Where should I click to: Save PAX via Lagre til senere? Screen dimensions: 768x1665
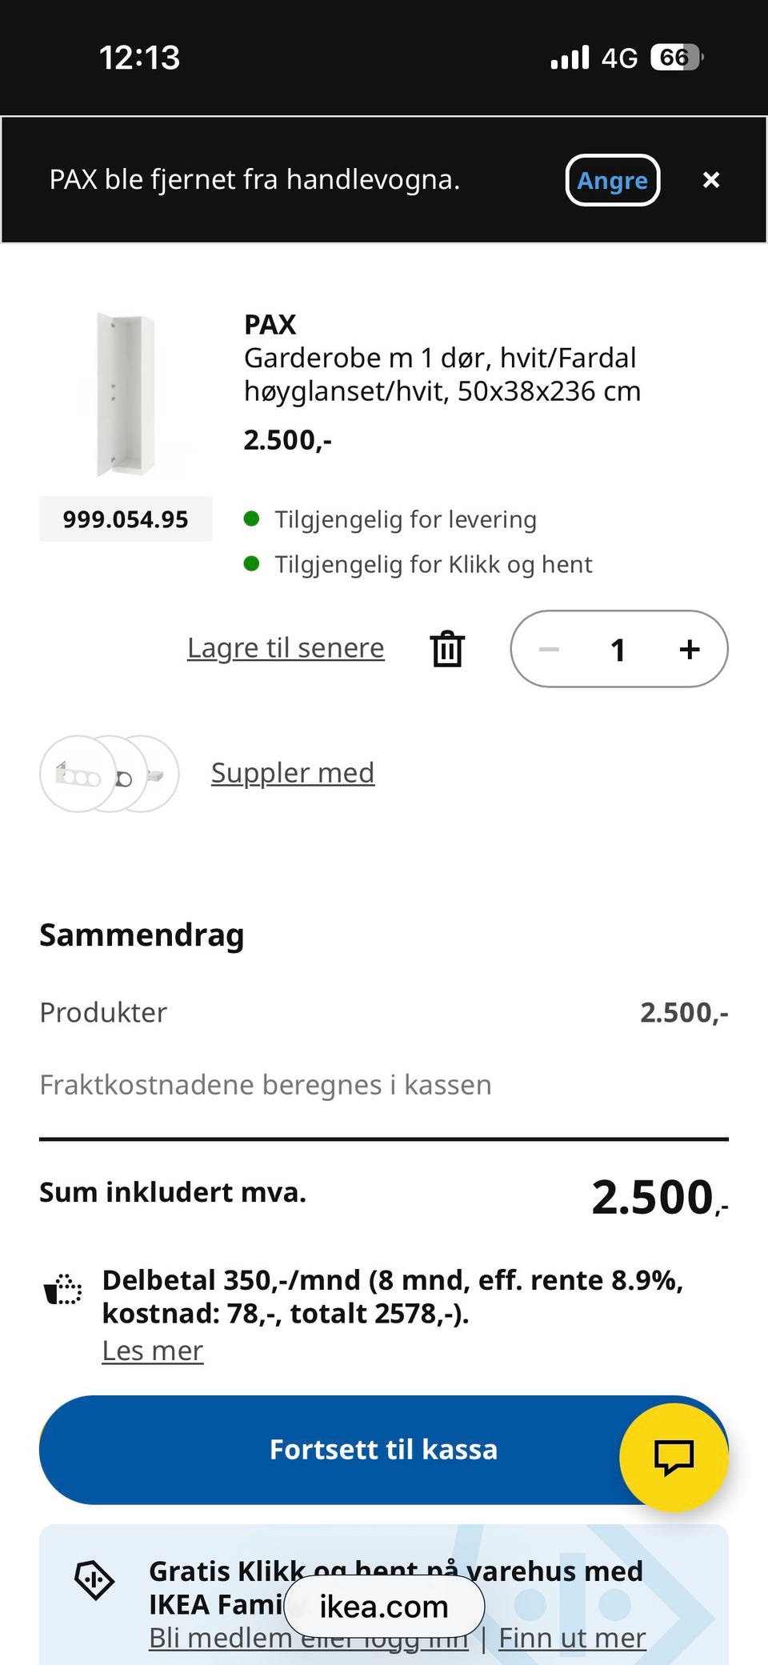pos(286,648)
